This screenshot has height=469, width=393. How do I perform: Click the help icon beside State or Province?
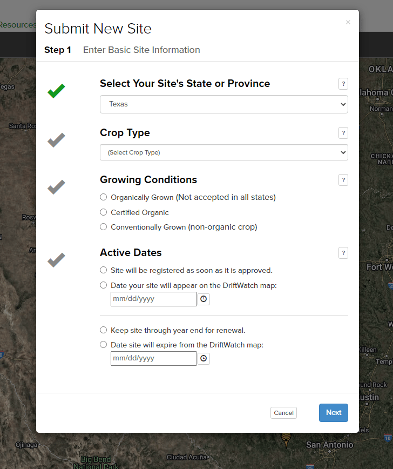coord(343,84)
